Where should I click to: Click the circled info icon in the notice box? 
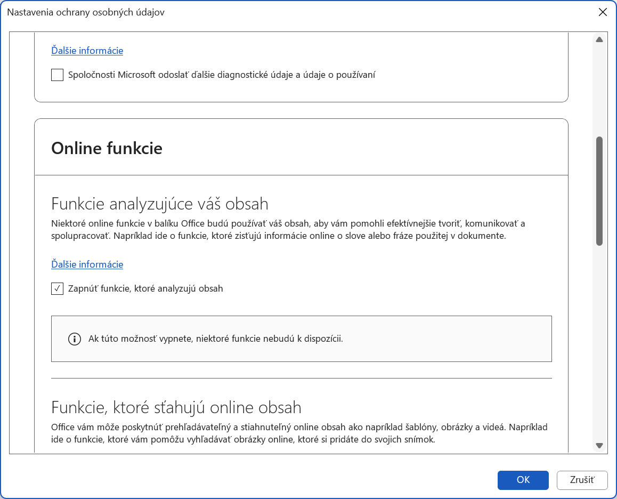(x=75, y=339)
